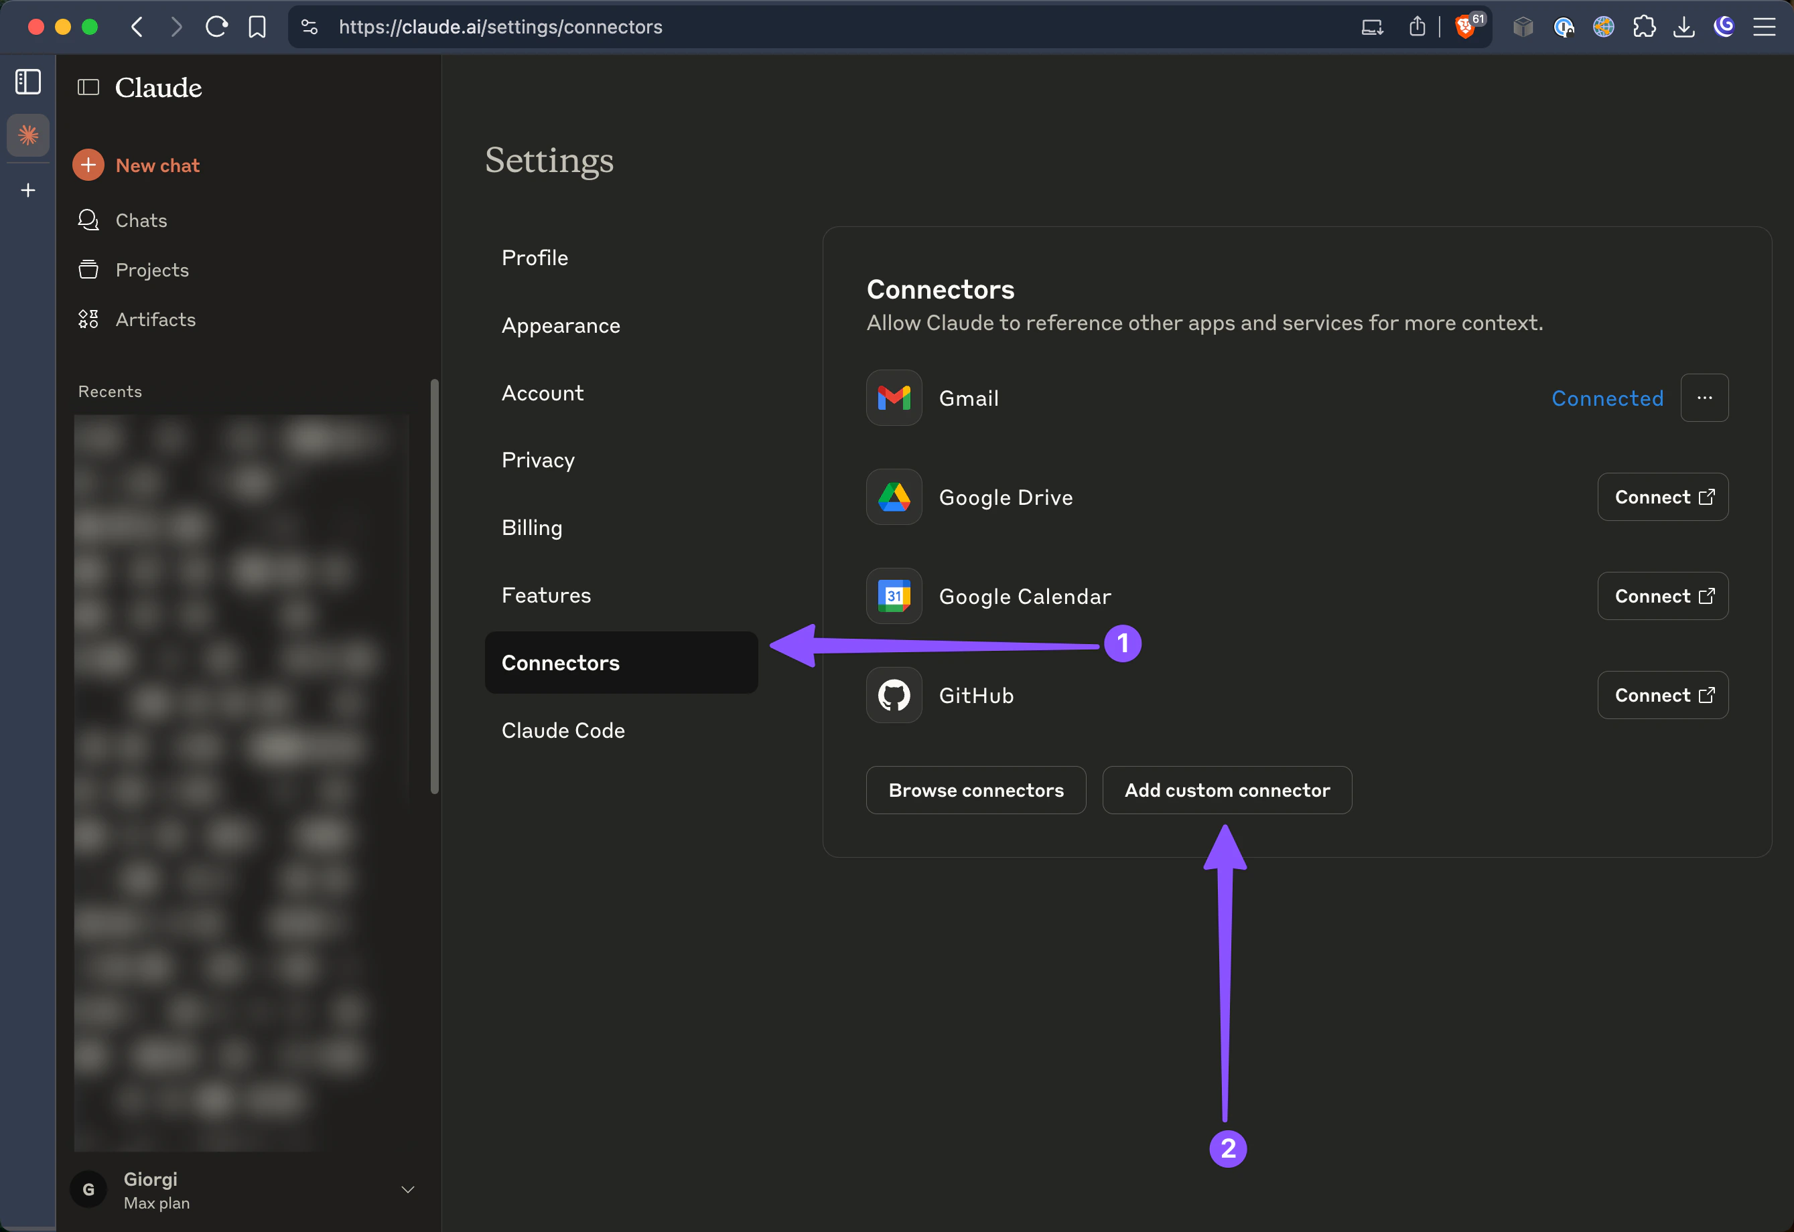
Task: Connect Google Calendar
Action: click(x=1662, y=595)
